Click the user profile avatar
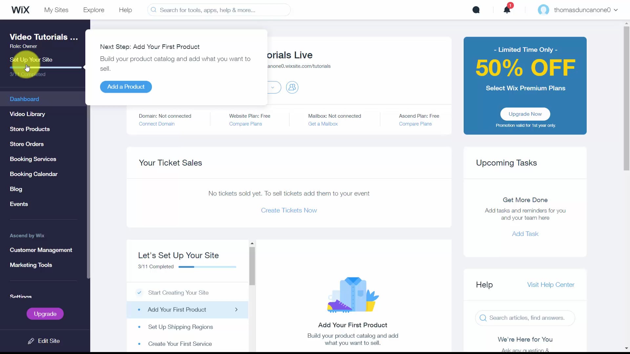Screen dimensions: 630x354 pos(543,10)
